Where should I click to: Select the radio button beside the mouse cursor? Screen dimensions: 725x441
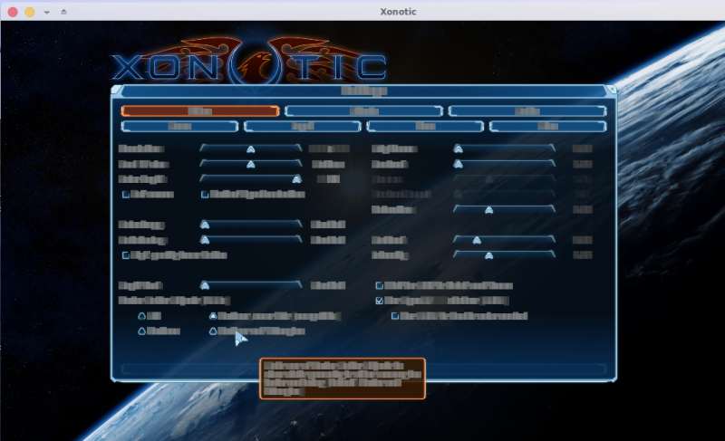pyautogui.click(x=213, y=331)
